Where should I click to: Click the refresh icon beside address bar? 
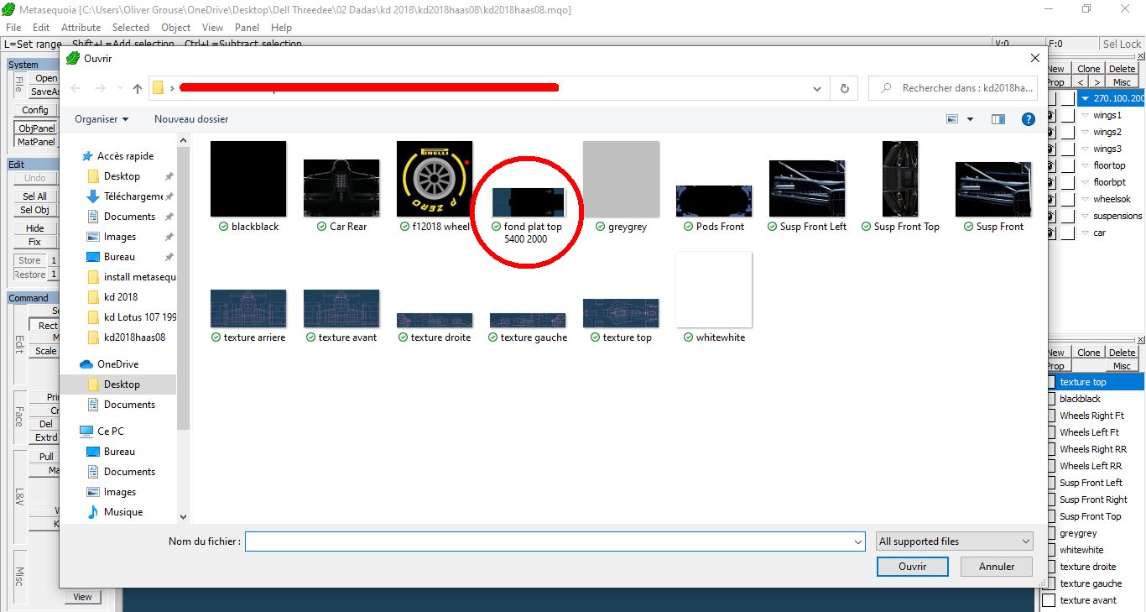pos(844,88)
